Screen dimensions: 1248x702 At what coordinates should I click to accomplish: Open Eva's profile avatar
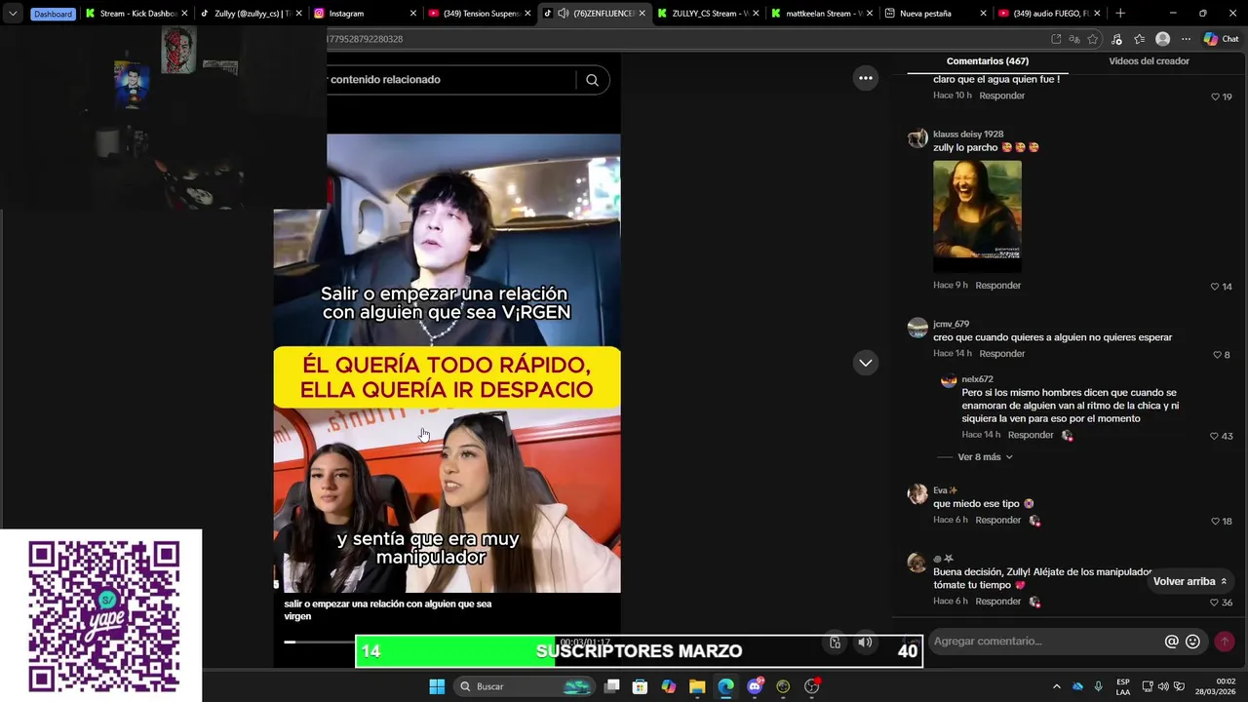[x=917, y=494]
